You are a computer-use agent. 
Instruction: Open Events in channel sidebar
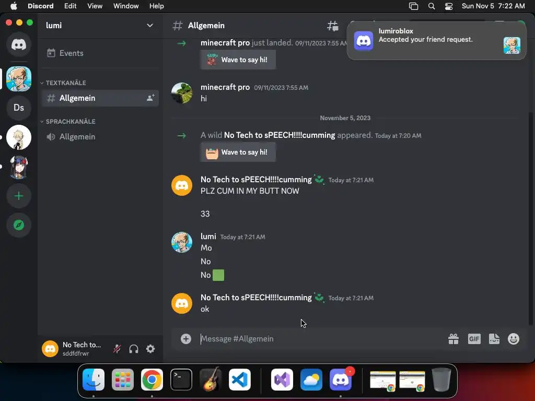point(100,53)
